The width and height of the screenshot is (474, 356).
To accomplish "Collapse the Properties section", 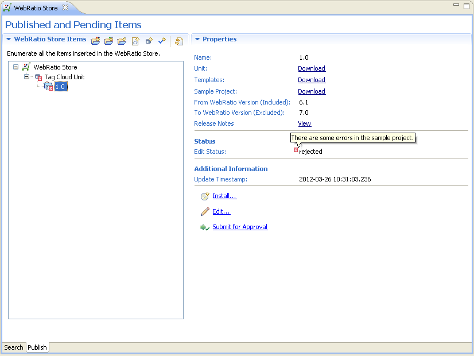I will [197, 39].
